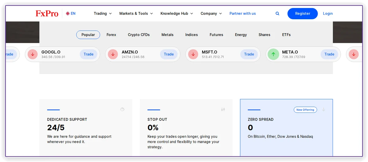Trade the GOOGL.O instrument
Image resolution: width=368 pixels, height=162 pixels.
89,54
